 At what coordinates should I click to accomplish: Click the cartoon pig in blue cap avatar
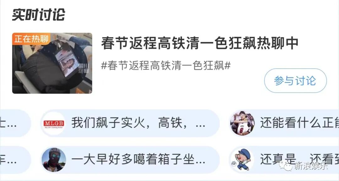click(242, 160)
